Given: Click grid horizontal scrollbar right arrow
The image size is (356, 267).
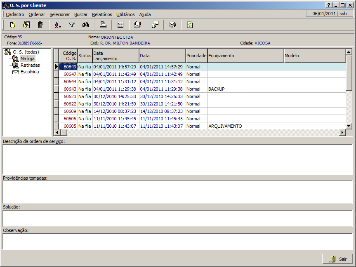Looking at the screenshot, I should [x=342, y=133].
